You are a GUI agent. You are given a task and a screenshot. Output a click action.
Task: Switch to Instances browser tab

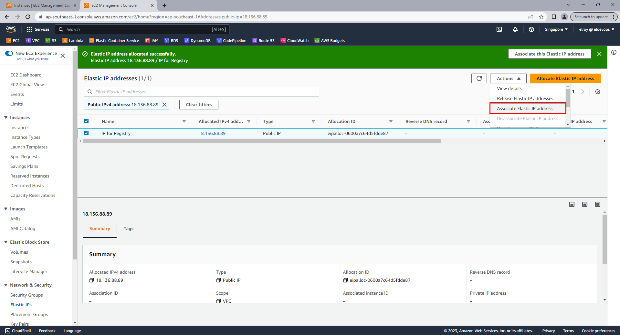(x=41, y=5)
